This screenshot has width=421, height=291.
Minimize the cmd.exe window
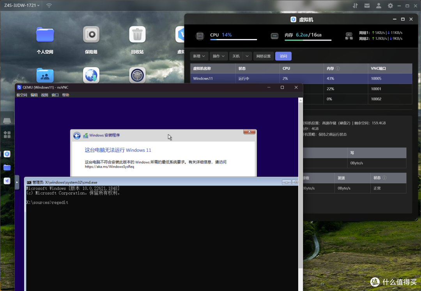tap(287, 183)
